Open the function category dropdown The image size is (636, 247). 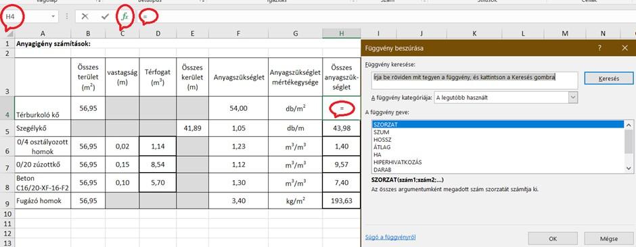coord(572,97)
